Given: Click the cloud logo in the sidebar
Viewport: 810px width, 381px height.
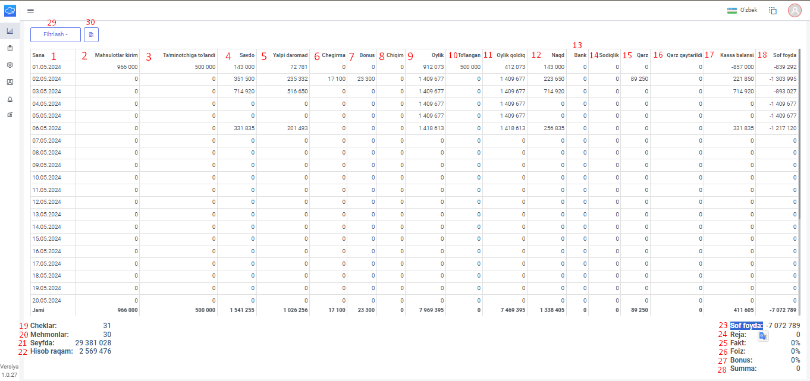Looking at the screenshot, I should click(x=10, y=10).
